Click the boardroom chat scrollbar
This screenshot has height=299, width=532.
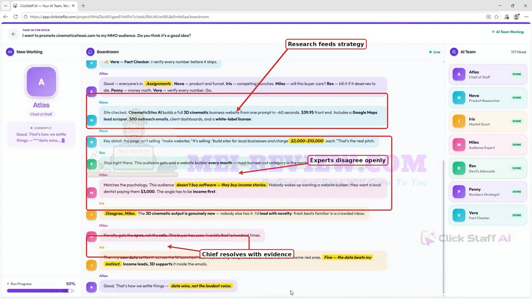pyautogui.click(x=443, y=227)
